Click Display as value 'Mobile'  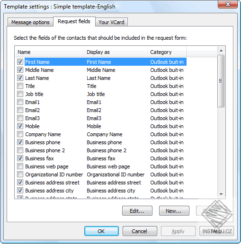click(94, 126)
